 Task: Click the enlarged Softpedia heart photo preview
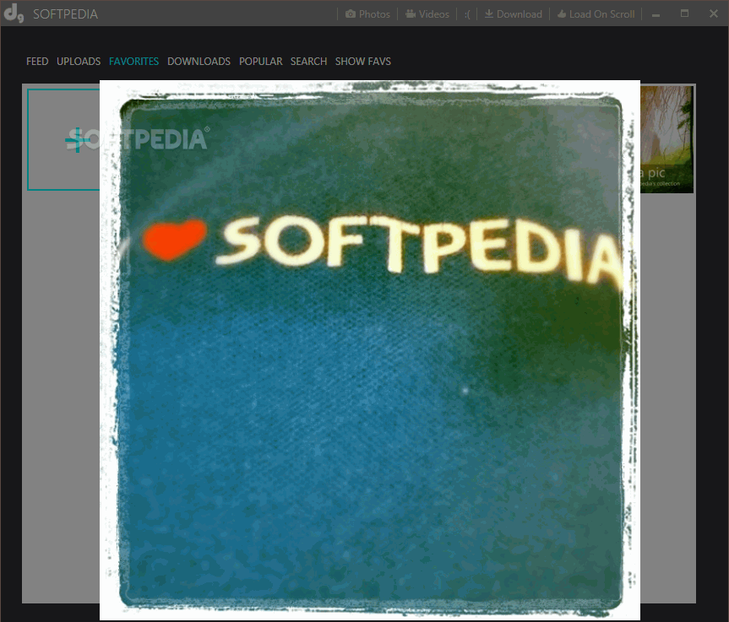pyautogui.click(x=370, y=350)
